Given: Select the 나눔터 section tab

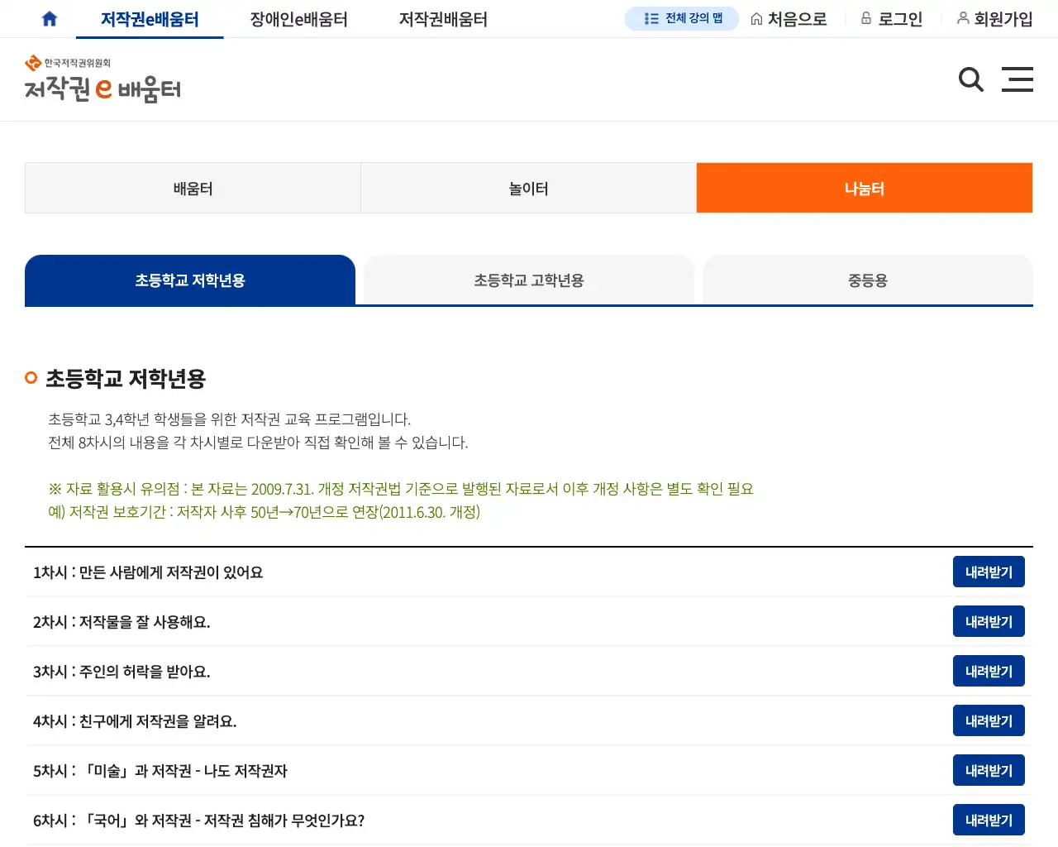Looking at the screenshot, I should point(864,189).
